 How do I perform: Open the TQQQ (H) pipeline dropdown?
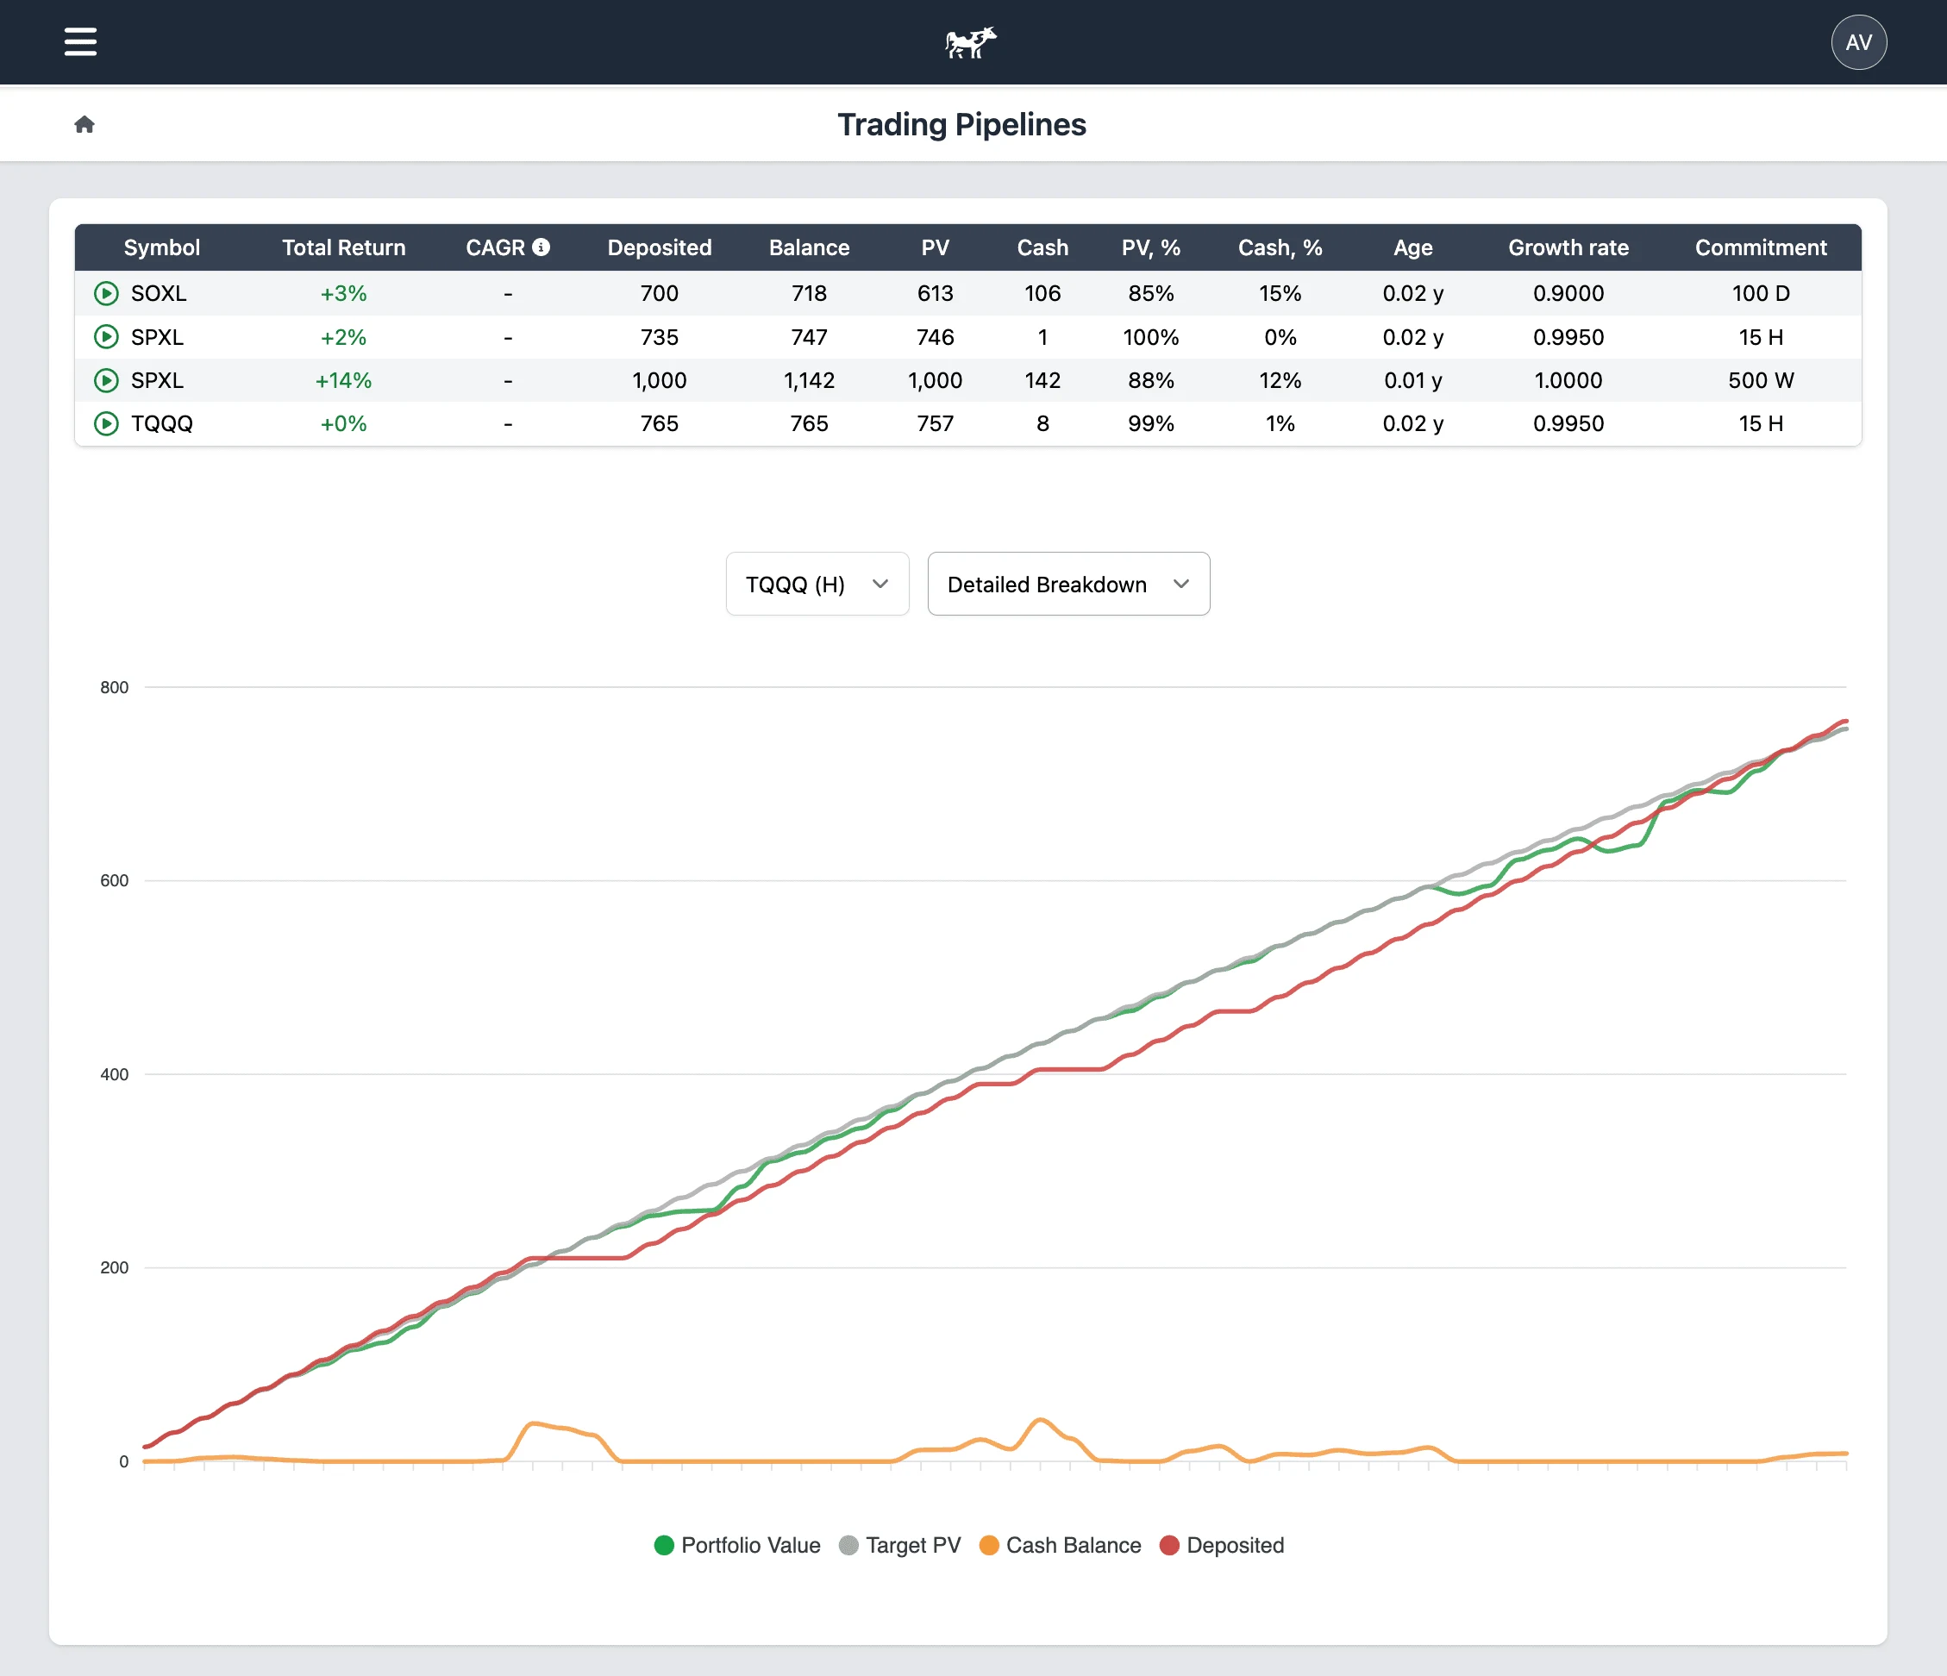click(817, 585)
